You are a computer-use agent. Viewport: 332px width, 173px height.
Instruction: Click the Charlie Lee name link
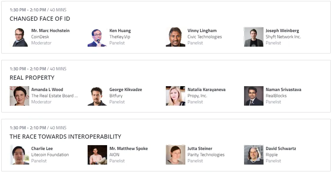pos(42,149)
